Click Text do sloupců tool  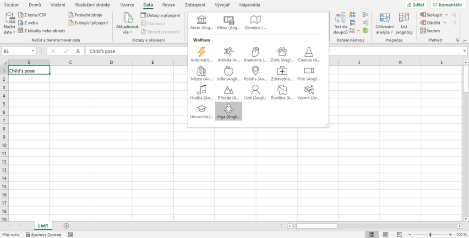click(x=340, y=23)
